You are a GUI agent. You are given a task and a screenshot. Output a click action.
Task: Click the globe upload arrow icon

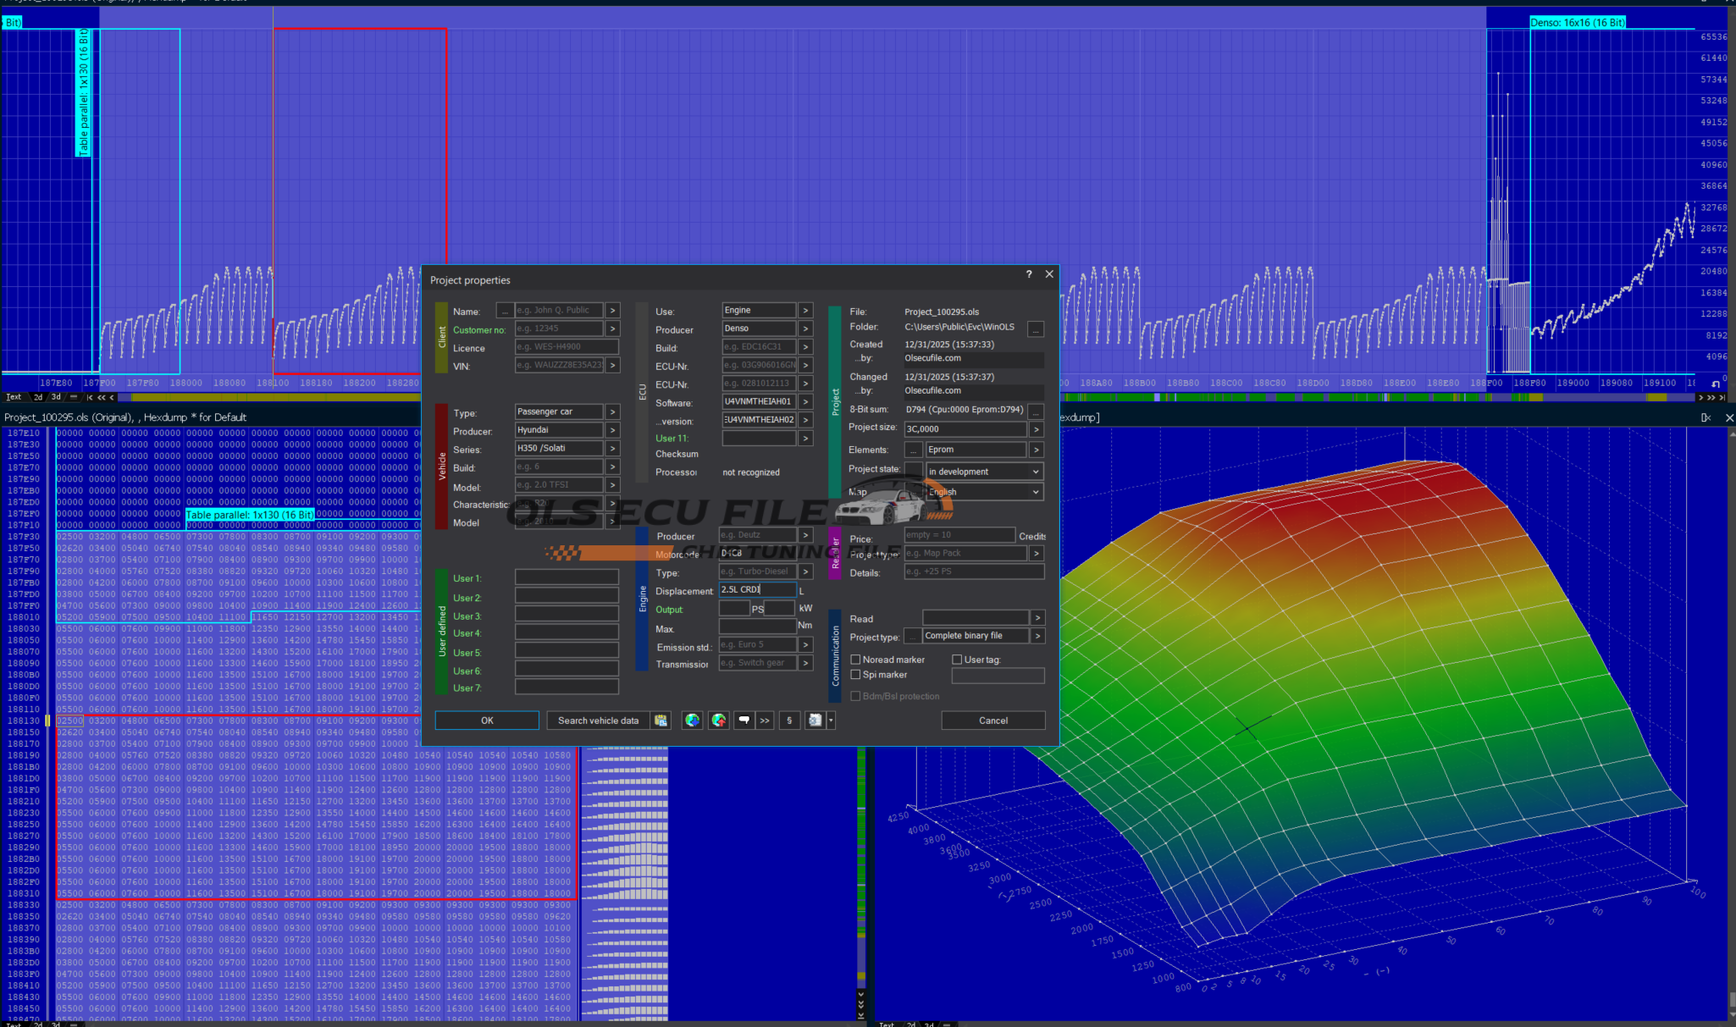pyautogui.click(x=719, y=721)
